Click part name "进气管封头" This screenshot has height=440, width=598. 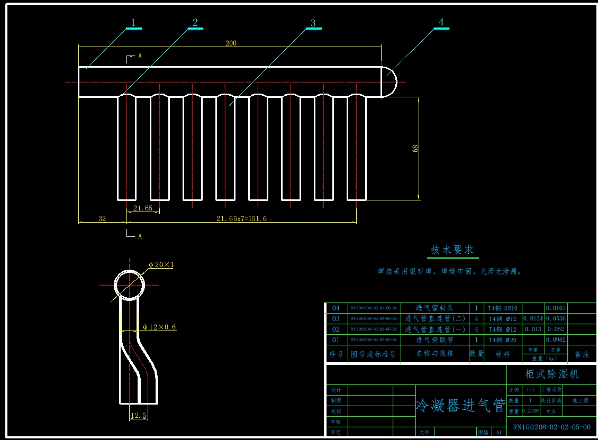(435, 308)
